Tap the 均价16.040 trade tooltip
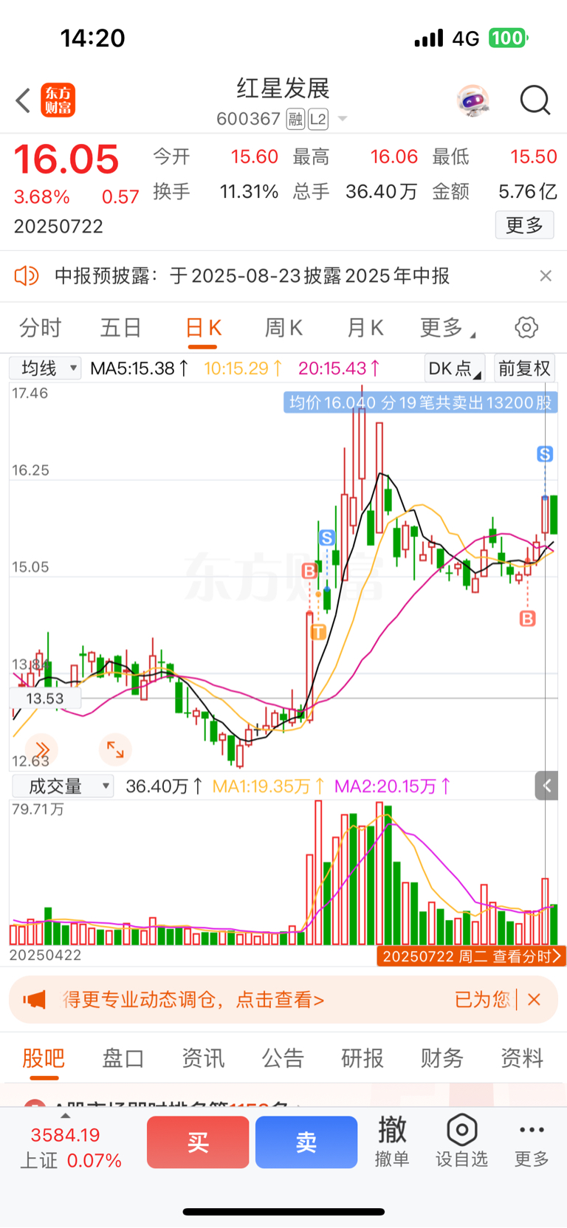This screenshot has height=1228, width=567. (x=420, y=402)
